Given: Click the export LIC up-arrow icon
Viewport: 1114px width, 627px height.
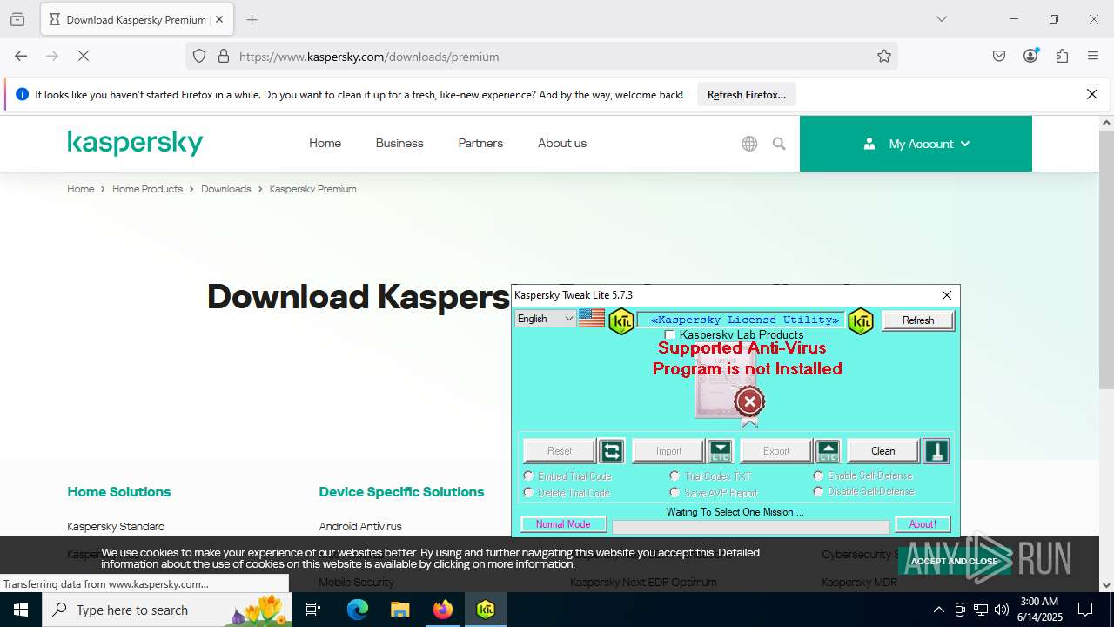Looking at the screenshot, I should (x=829, y=450).
